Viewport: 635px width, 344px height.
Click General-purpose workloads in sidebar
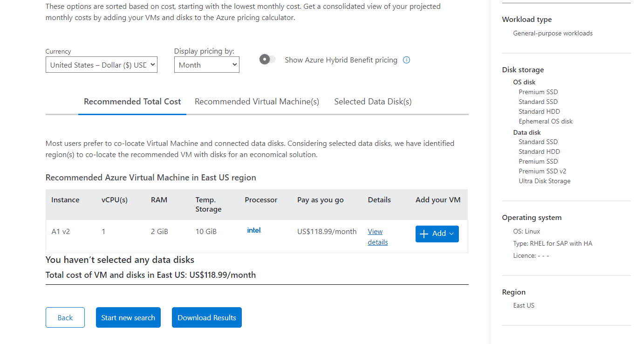pyautogui.click(x=553, y=33)
